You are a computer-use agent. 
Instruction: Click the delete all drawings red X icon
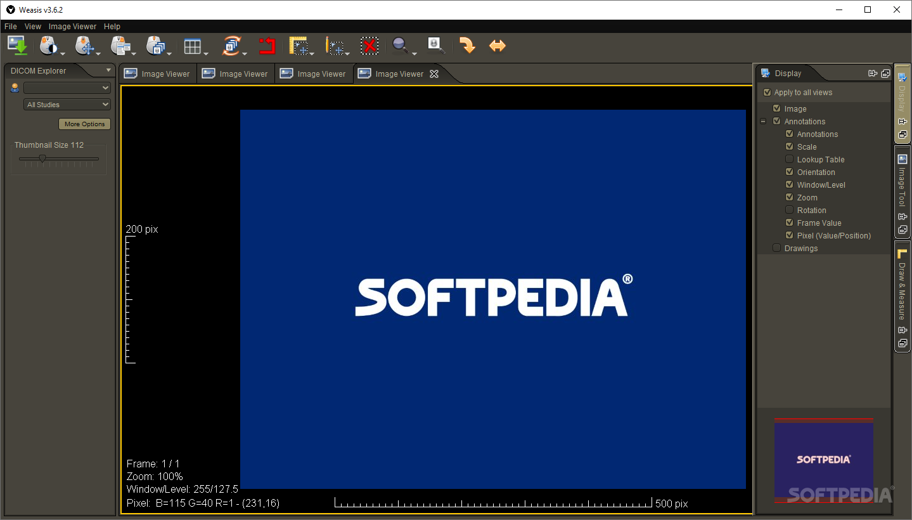369,46
